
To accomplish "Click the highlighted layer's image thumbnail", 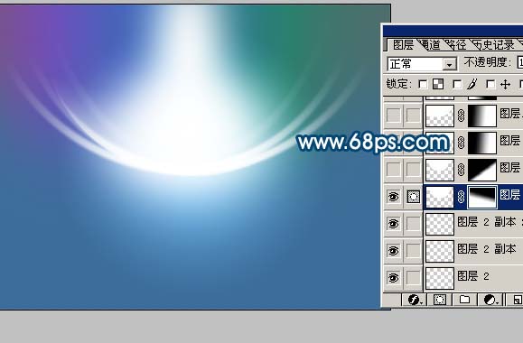I will tap(440, 197).
